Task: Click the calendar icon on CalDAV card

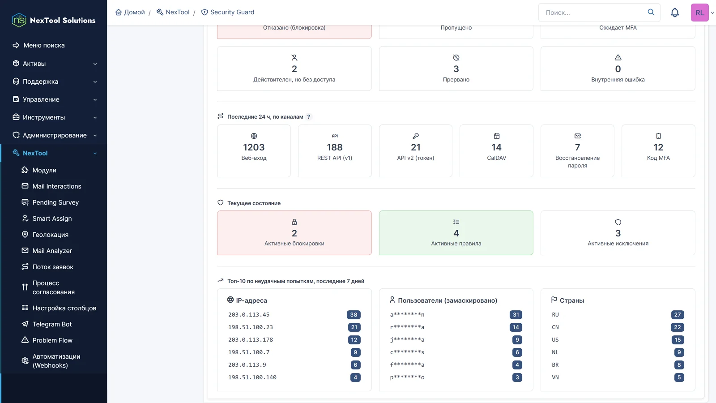Action: pos(497,136)
